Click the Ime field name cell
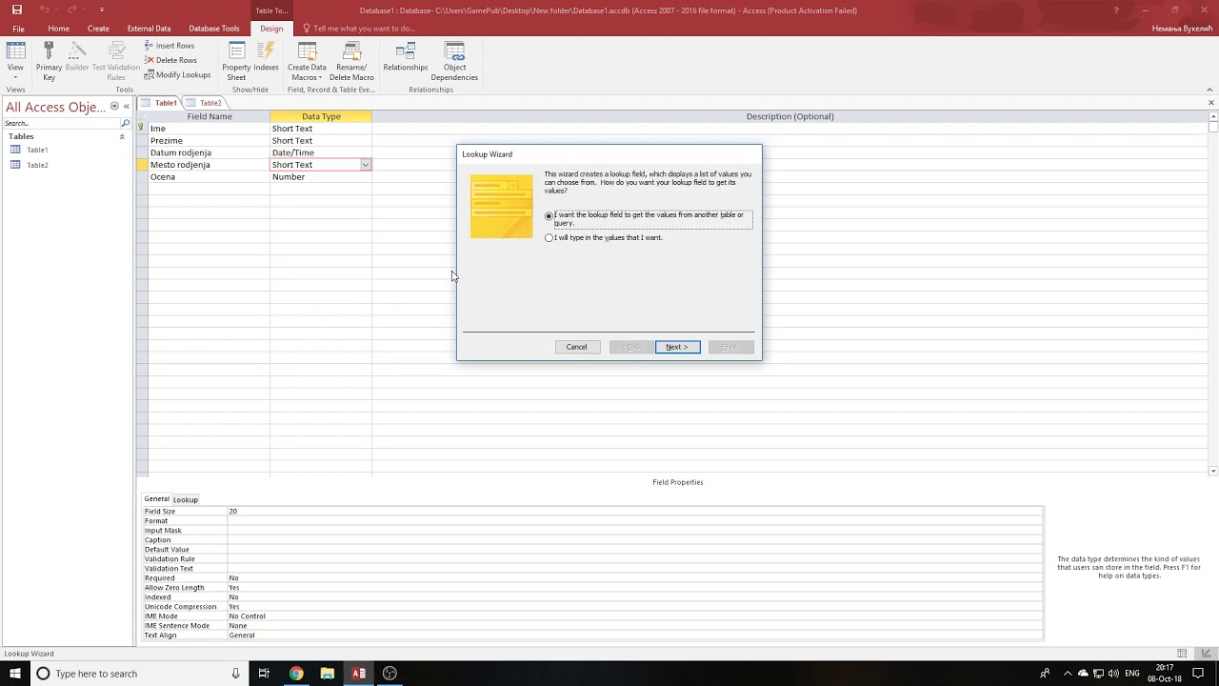This screenshot has height=686, width=1219. coord(209,129)
